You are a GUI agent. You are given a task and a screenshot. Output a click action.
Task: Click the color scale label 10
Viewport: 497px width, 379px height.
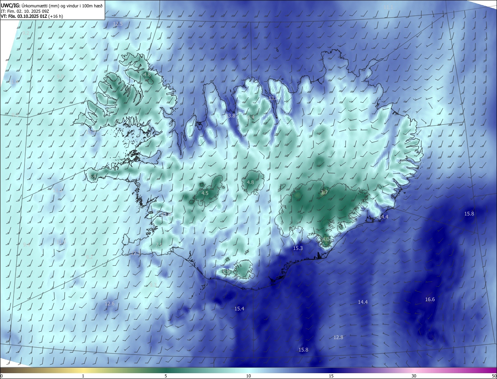(x=248, y=376)
